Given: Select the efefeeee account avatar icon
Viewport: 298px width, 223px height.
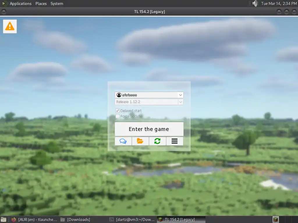Looking at the screenshot, I should point(119,95).
